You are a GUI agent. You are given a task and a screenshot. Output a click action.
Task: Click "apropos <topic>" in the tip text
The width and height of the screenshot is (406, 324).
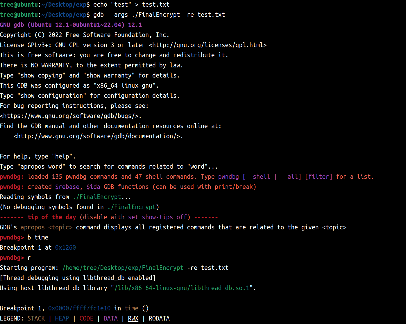tap(47, 227)
